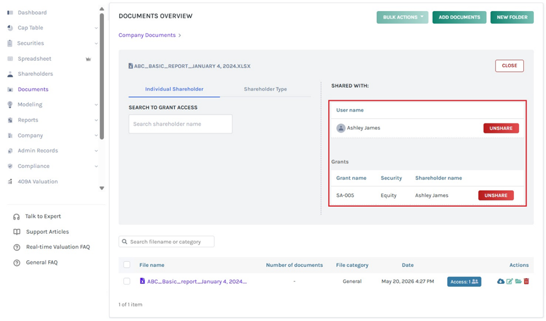Click the Support Articles book icon
The image size is (546, 321).
tap(16, 232)
